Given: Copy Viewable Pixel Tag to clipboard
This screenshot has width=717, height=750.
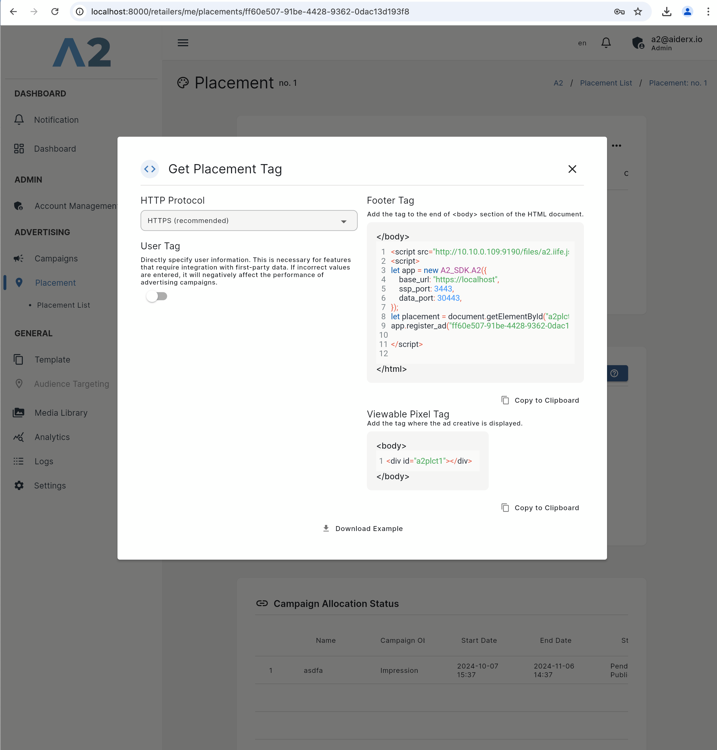Looking at the screenshot, I should (540, 508).
